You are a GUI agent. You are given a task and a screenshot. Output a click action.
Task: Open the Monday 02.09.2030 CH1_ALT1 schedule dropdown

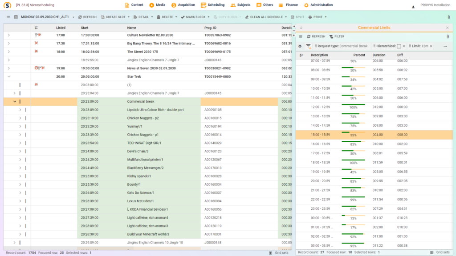[x=73, y=17]
